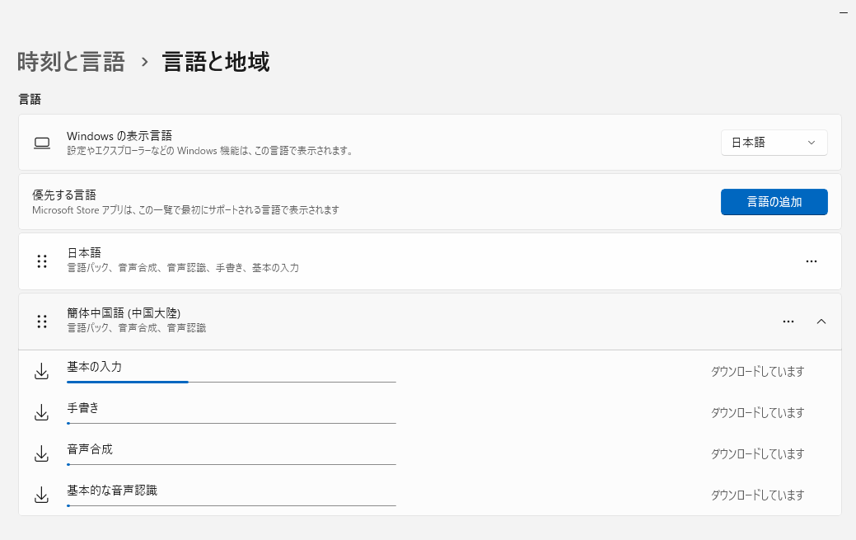Click the download icon beside 手書き
Viewport: 856px width, 540px height.
[41, 412]
